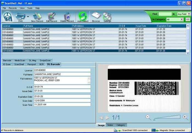Open the Tools menu
The height and width of the screenshot is (133, 192).
[30, 8]
